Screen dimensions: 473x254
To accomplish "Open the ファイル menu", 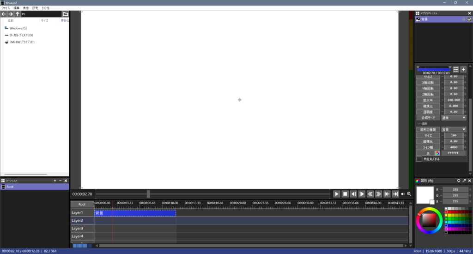I will [x=6, y=8].
